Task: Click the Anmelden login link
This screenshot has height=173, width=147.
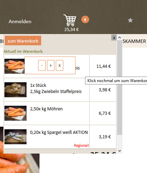Action: [20, 21]
